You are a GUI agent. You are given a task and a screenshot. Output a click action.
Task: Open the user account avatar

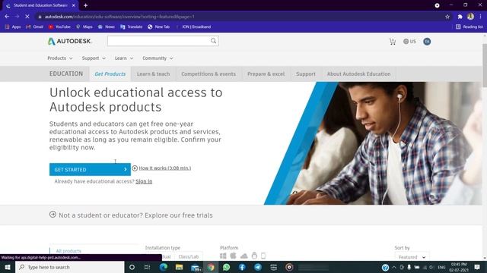pos(427,41)
